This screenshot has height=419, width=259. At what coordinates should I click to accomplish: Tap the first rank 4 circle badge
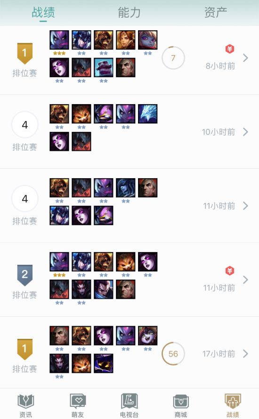tap(25, 125)
